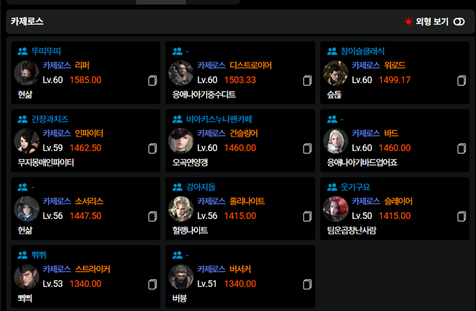Open guild link 비아키스누나팬카페
The height and width of the screenshot is (311, 476).
coord(219,119)
